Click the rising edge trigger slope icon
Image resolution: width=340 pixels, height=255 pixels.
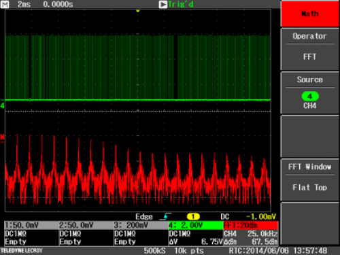pyautogui.click(x=165, y=216)
